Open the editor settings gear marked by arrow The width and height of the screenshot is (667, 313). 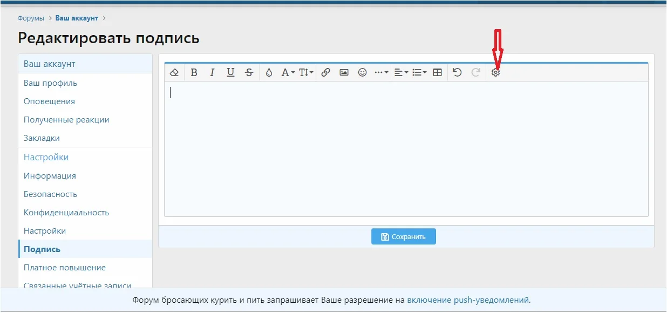pyautogui.click(x=496, y=72)
